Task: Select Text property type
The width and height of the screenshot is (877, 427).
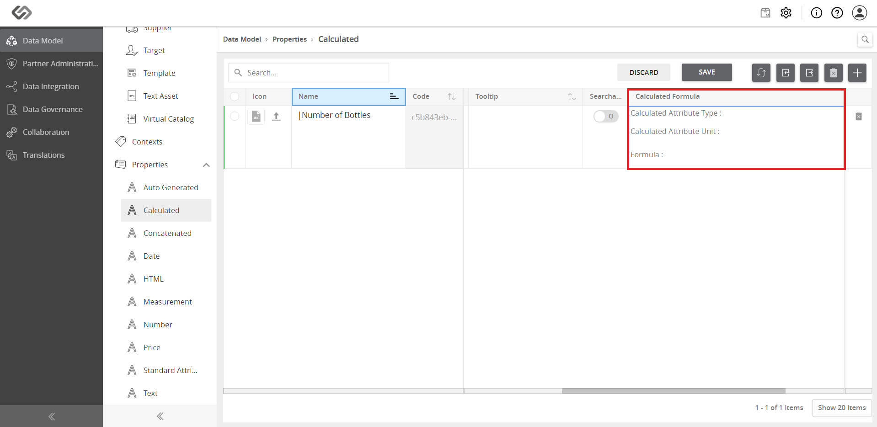Action: [166, 393]
